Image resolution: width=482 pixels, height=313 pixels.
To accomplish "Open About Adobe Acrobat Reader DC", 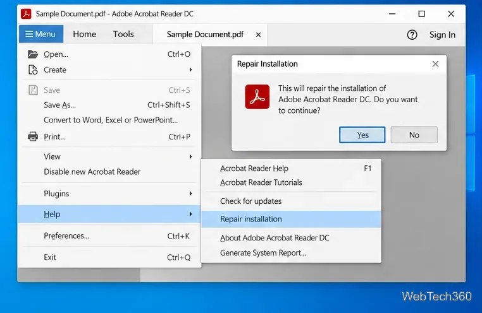I will (291, 238).
